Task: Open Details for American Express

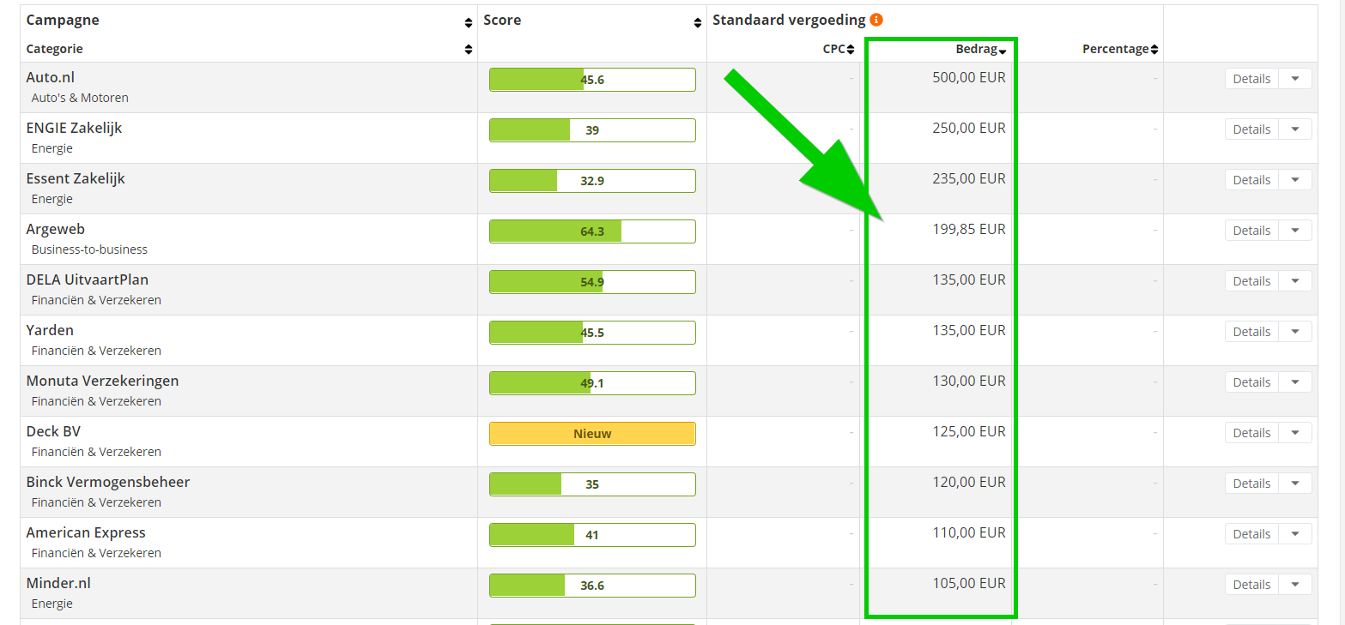Action: click(1251, 534)
